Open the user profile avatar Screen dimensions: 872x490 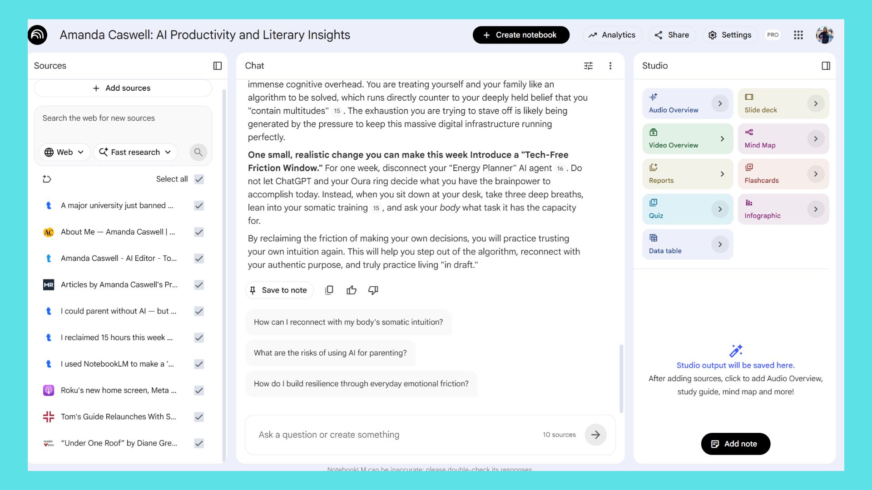824,35
